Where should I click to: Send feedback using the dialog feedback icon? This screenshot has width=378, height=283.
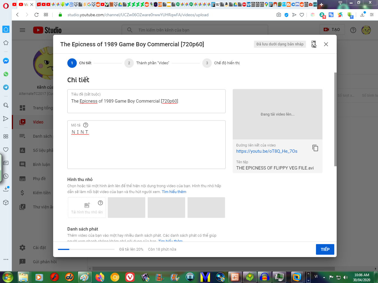[314, 44]
